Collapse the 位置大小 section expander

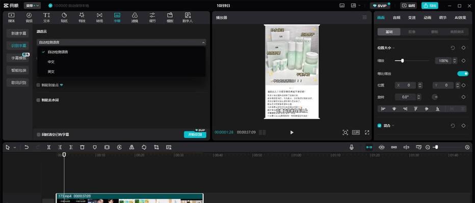tap(393, 48)
